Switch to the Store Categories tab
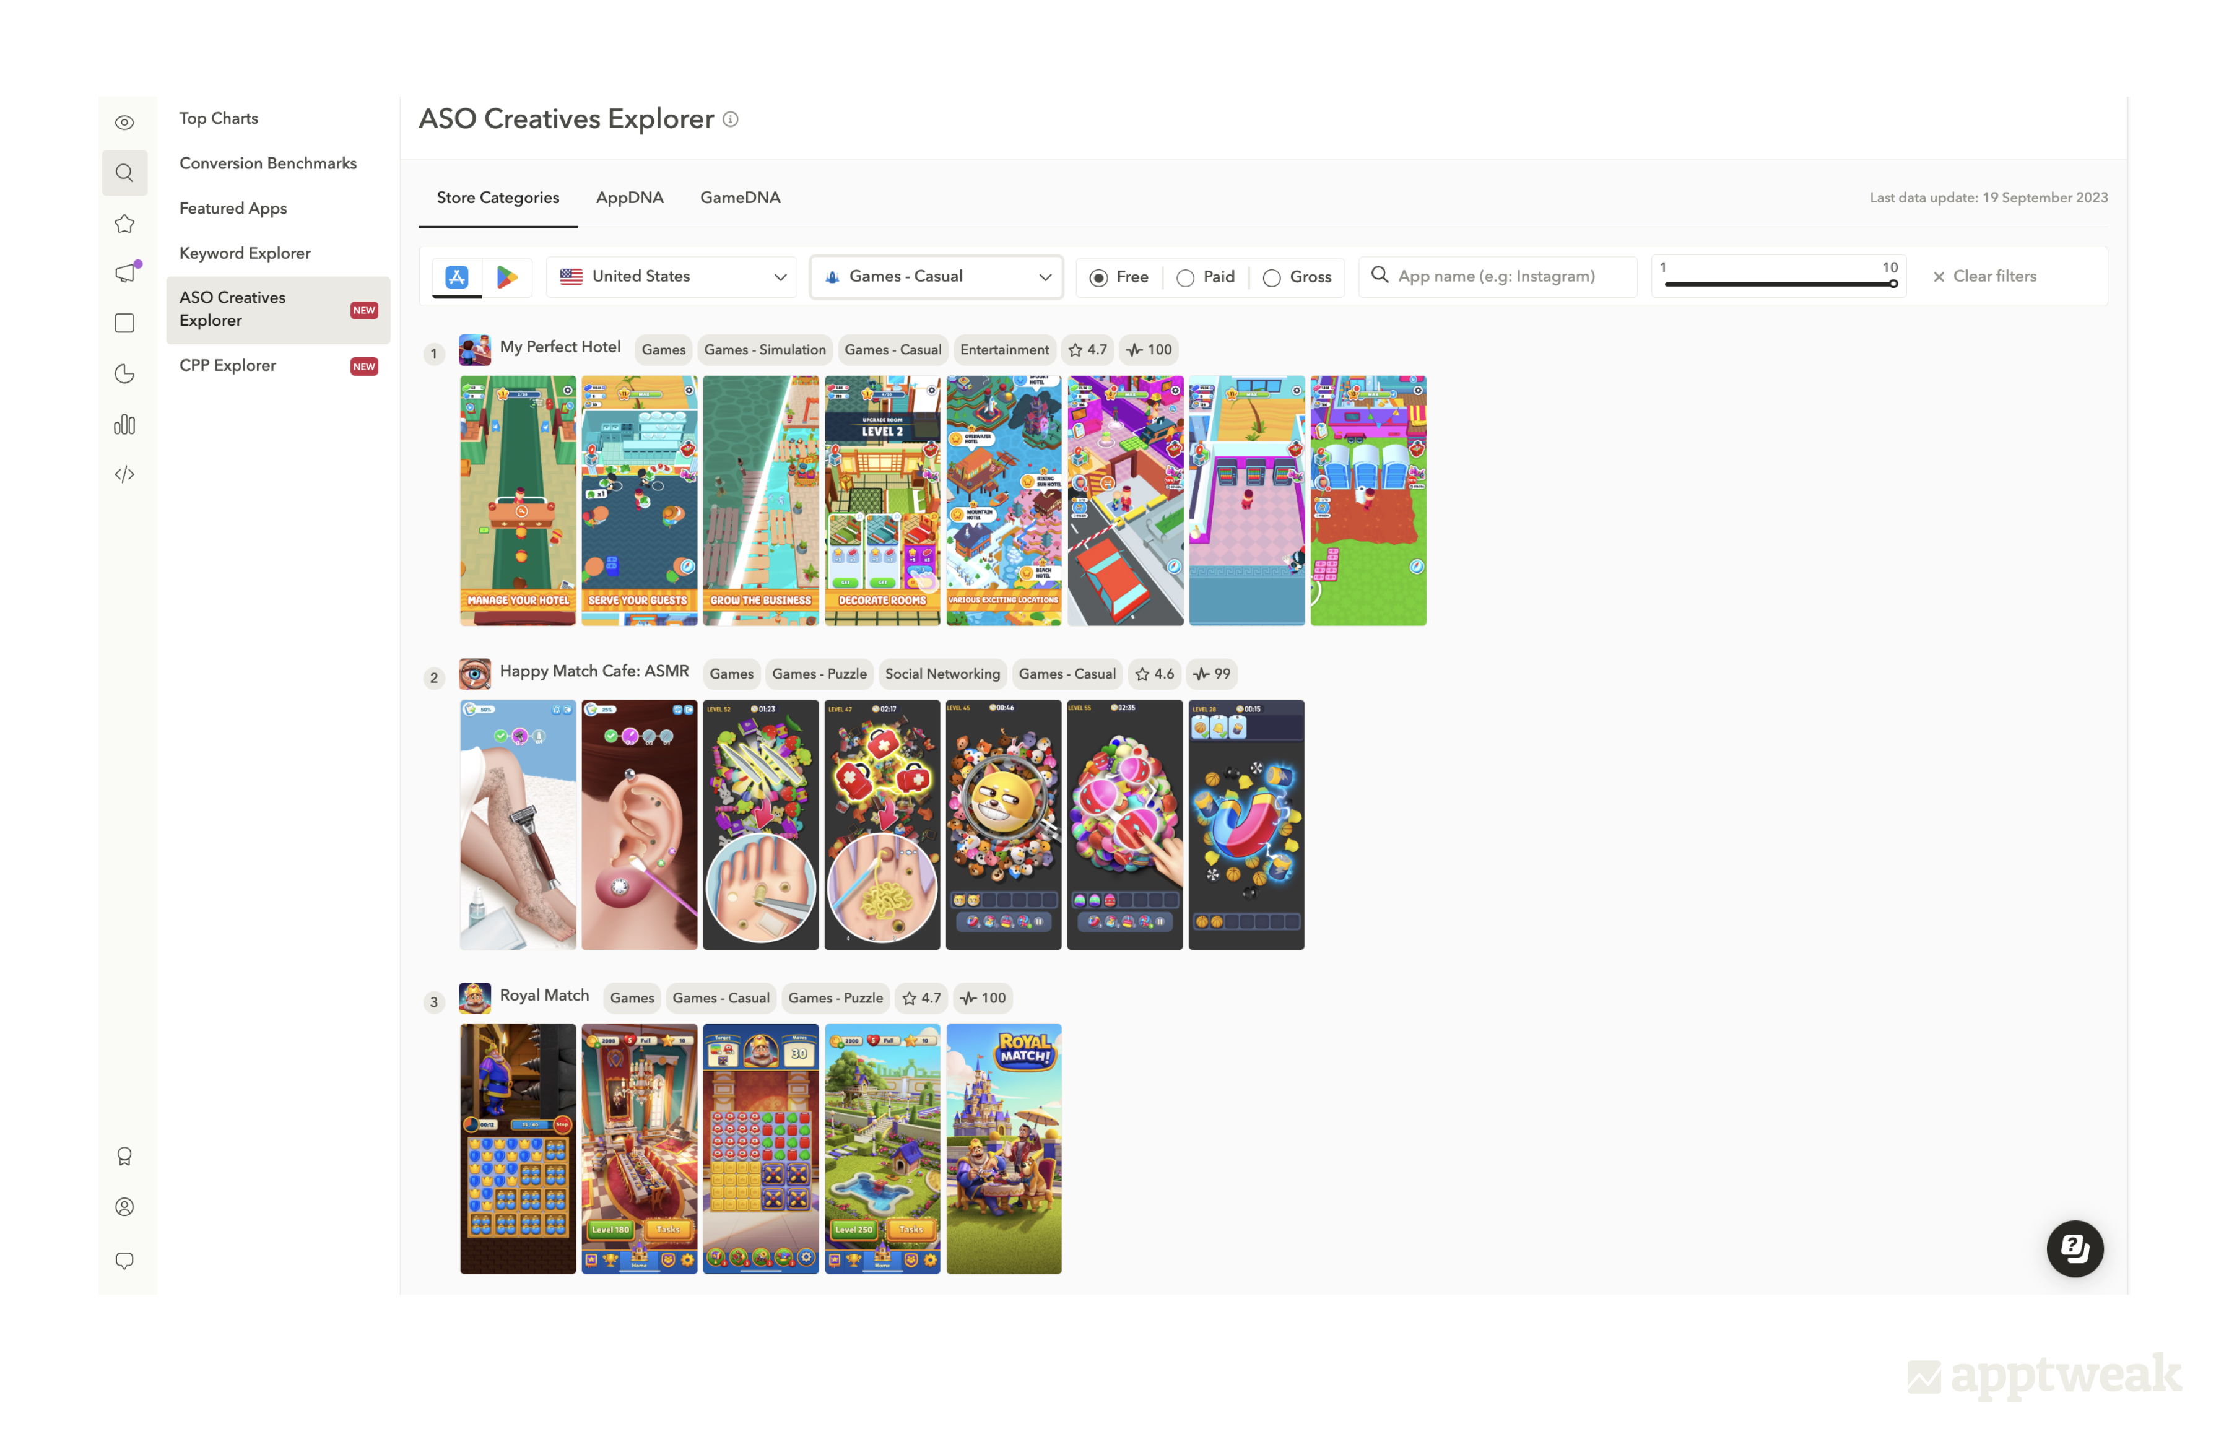Viewport: 2229px width, 1447px height. (498, 198)
